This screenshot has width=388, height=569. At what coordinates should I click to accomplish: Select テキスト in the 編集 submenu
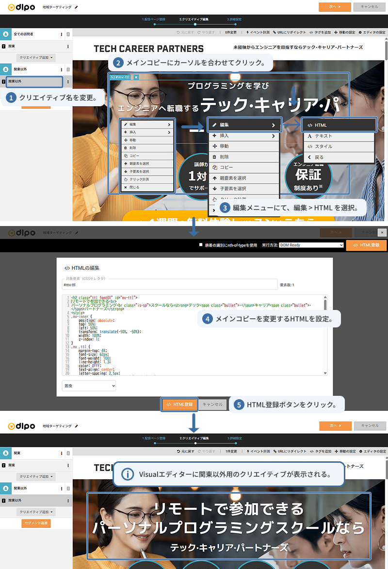click(339, 136)
